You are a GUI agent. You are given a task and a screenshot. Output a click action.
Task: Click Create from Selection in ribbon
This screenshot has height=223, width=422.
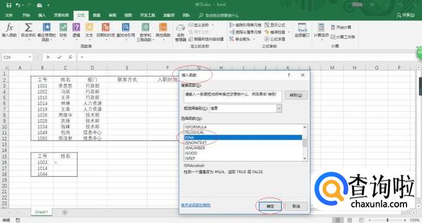pyautogui.click(x=206, y=39)
